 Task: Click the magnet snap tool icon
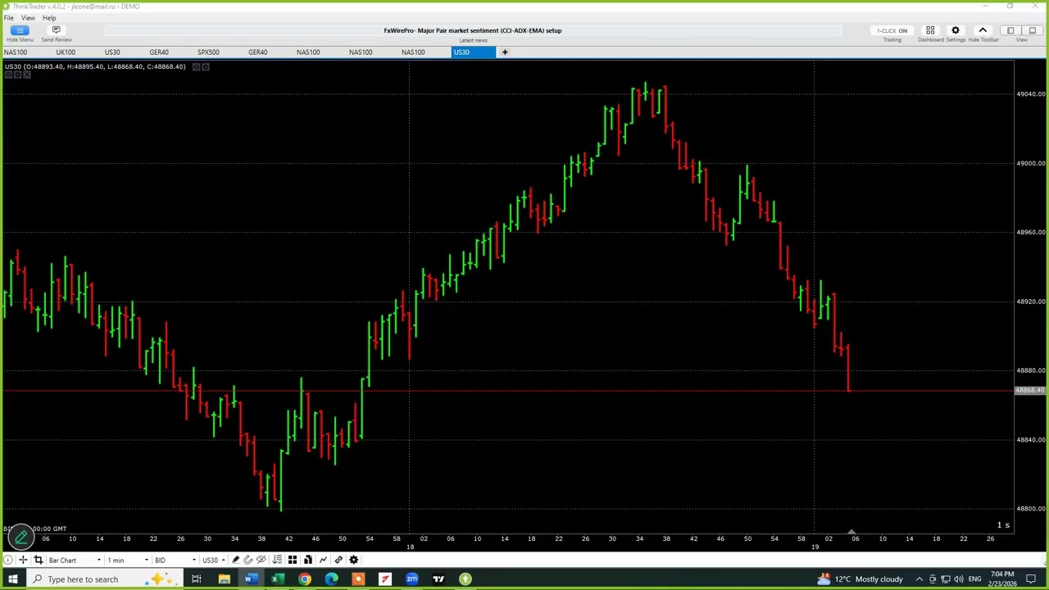248,560
